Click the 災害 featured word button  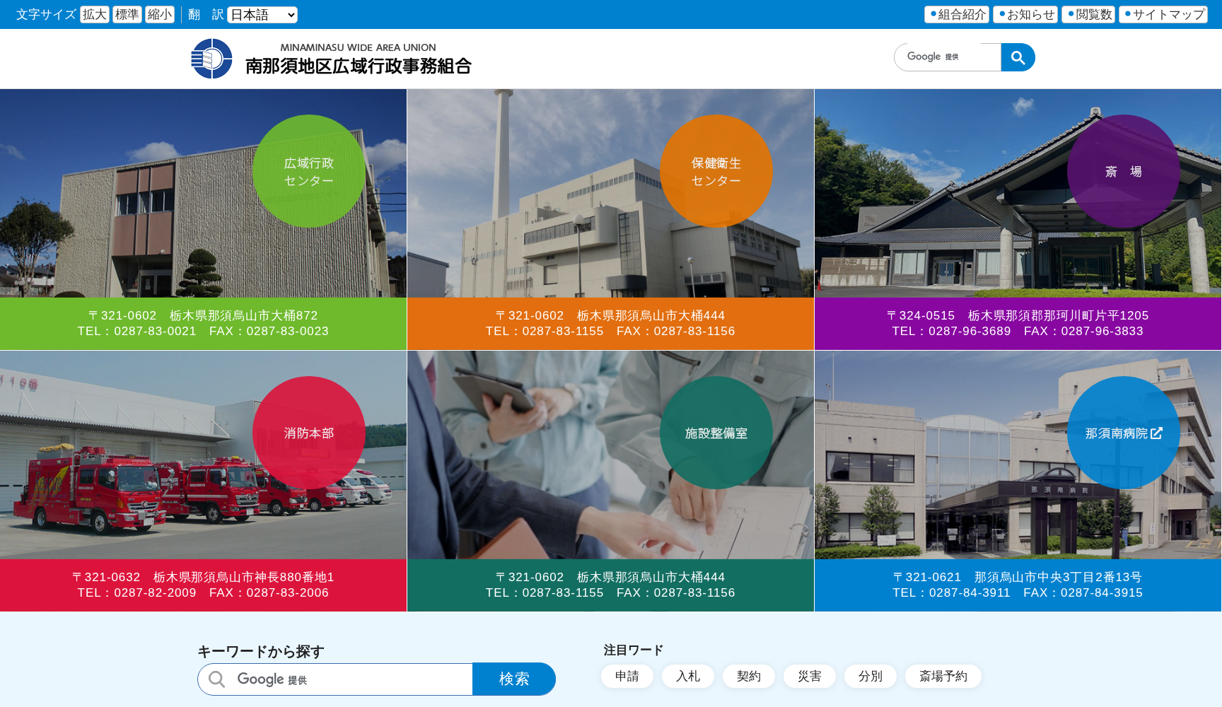pyautogui.click(x=809, y=676)
